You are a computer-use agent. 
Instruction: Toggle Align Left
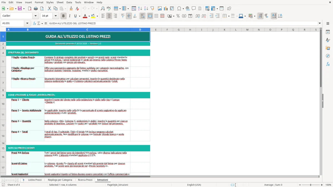click(103, 16)
